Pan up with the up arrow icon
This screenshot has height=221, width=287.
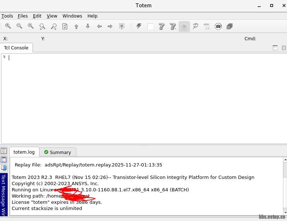tap(76, 26)
